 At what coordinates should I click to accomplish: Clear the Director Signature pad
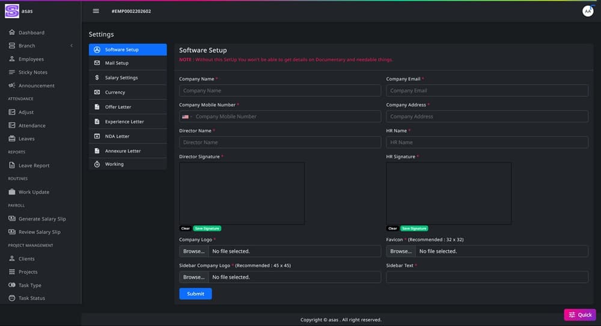[185, 228]
